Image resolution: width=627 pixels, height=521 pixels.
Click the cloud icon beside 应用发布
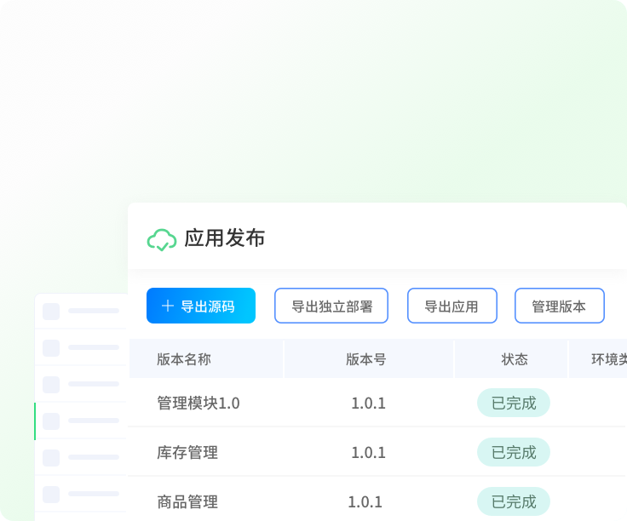pyautogui.click(x=162, y=239)
